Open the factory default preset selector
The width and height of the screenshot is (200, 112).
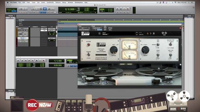point(97,28)
